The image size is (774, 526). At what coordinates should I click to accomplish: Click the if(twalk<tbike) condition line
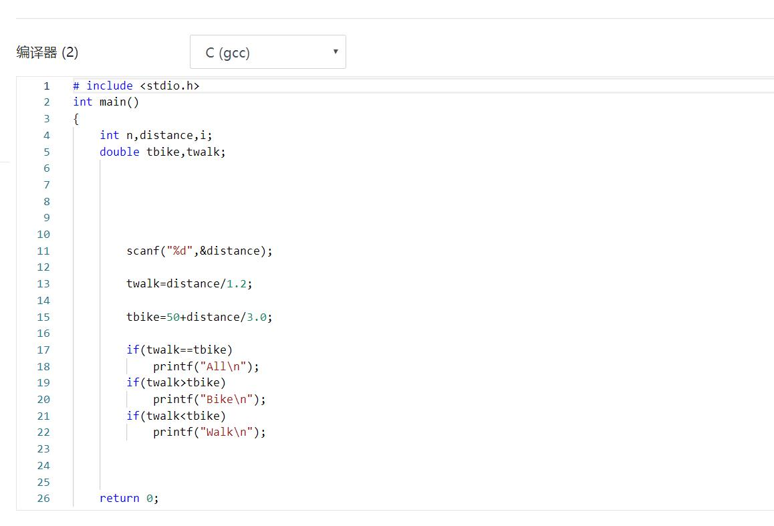176,416
